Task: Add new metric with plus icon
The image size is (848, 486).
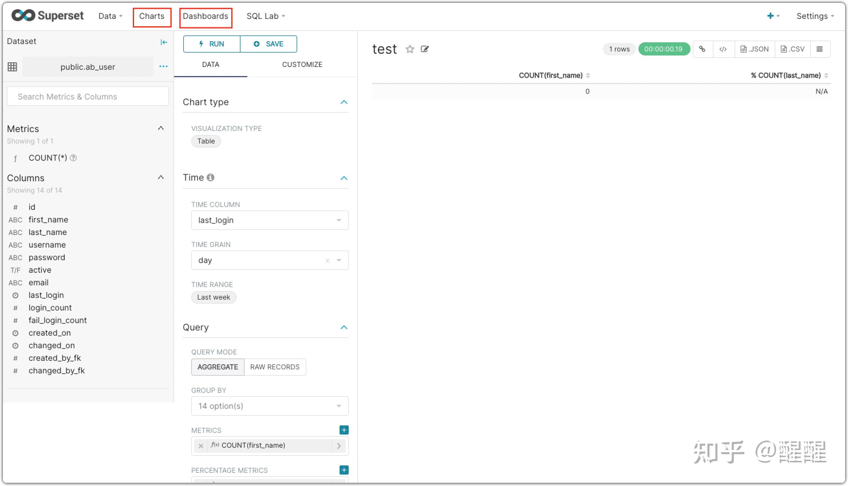Action: click(344, 430)
